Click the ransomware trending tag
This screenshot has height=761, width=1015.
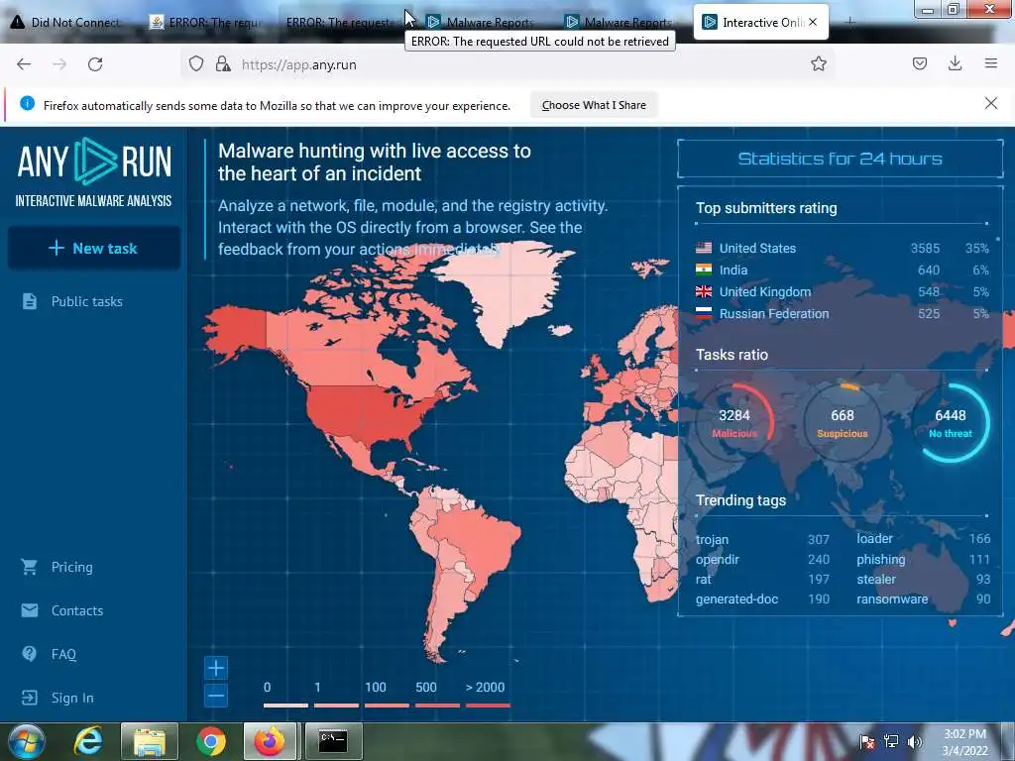tap(892, 599)
